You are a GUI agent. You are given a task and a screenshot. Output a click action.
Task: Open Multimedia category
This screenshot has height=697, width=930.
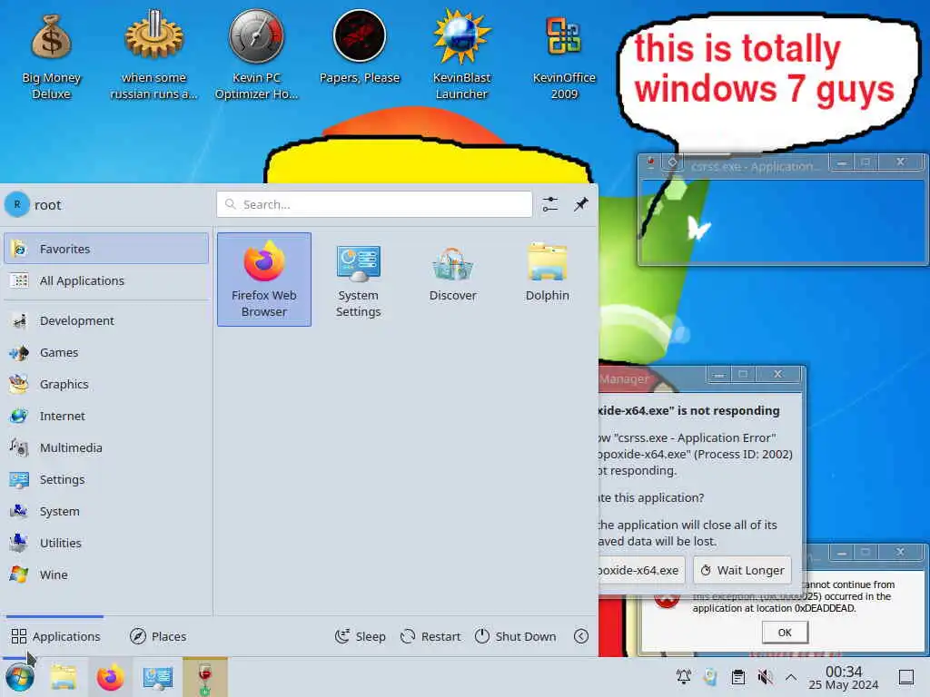click(106, 447)
